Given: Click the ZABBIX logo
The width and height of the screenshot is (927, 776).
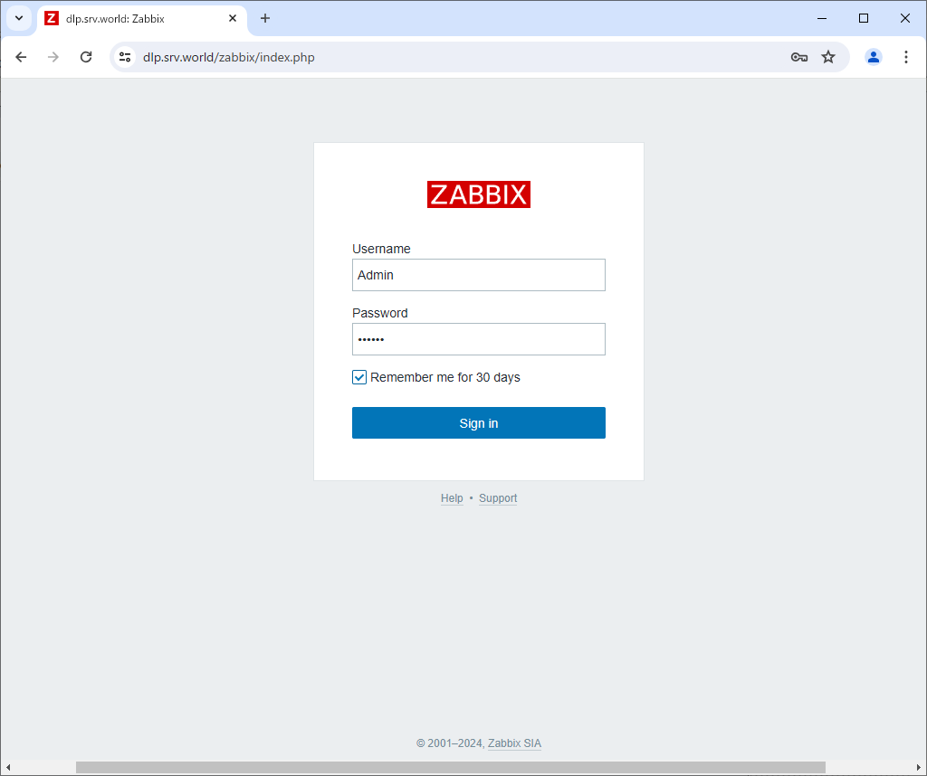Looking at the screenshot, I should (479, 194).
